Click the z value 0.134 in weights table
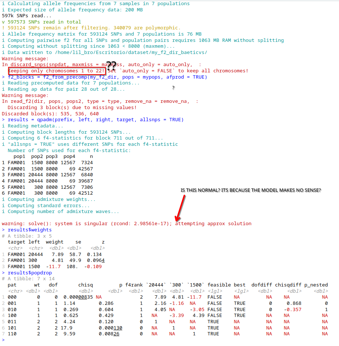This screenshot has height=346, width=339. click(94, 255)
